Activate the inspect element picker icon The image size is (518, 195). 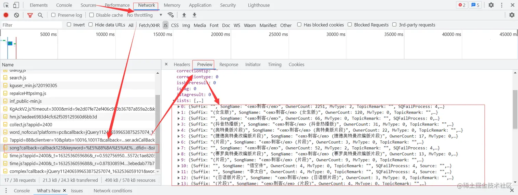point(6,5)
